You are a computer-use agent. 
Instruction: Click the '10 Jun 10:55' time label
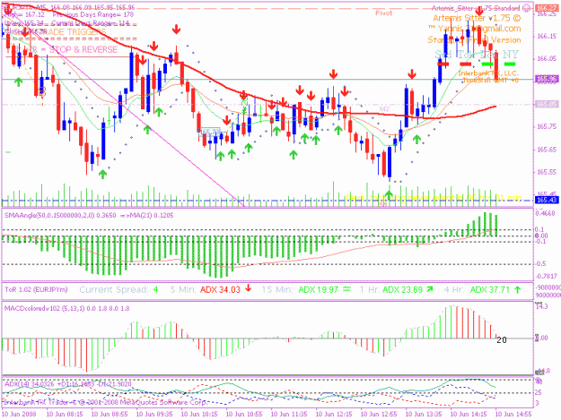coord(244,414)
